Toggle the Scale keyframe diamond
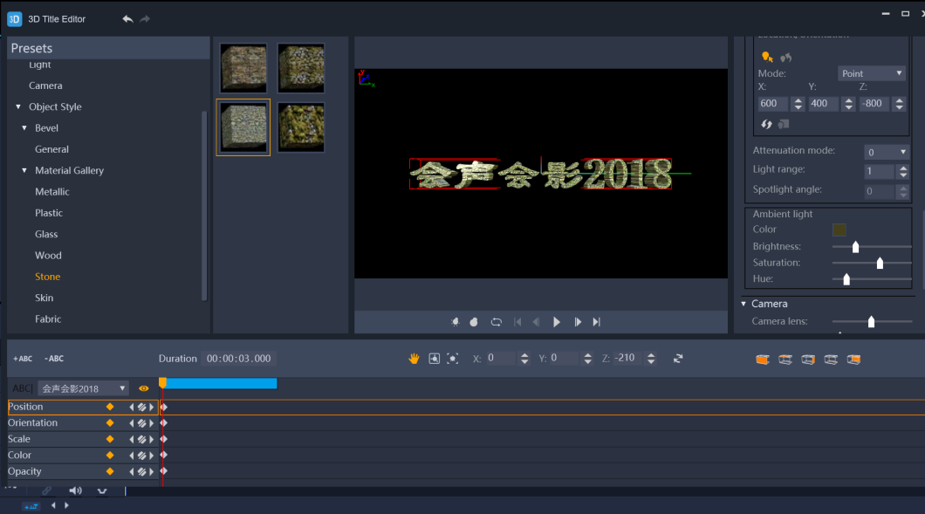 [110, 439]
